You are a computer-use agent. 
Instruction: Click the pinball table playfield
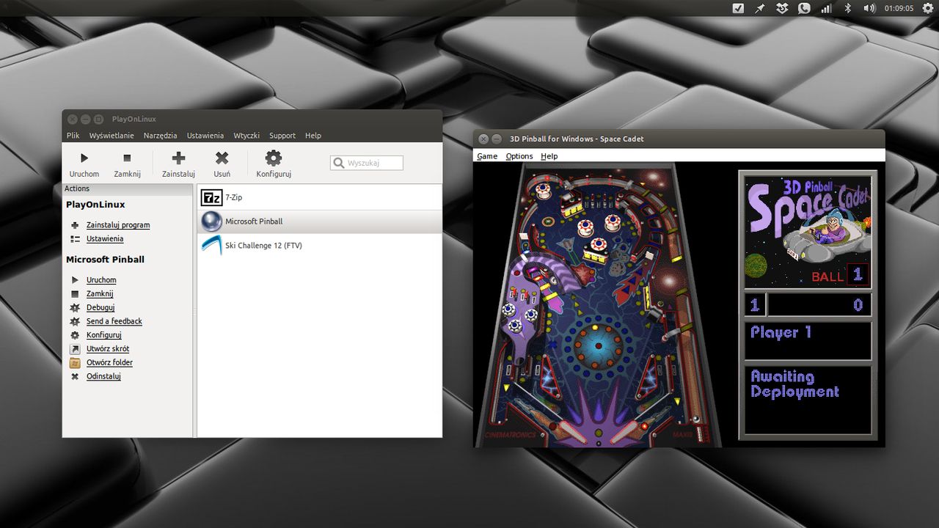click(598, 304)
